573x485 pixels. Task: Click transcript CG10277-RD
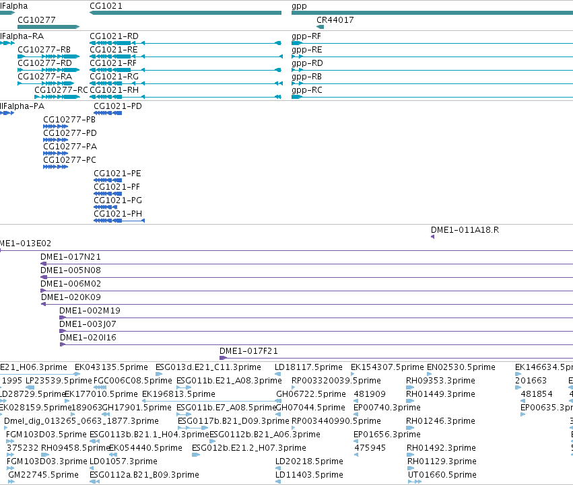(x=48, y=70)
